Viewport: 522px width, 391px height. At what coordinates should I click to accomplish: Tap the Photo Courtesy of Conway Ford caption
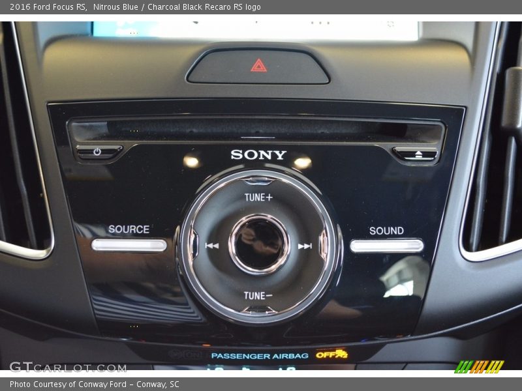click(x=94, y=384)
